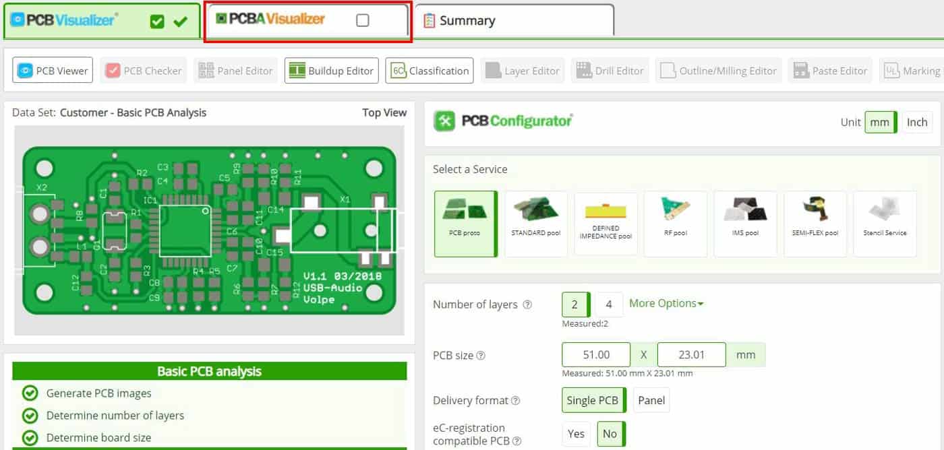Select the Stencil Service
Image resolution: width=944 pixels, height=450 pixels.
885,224
